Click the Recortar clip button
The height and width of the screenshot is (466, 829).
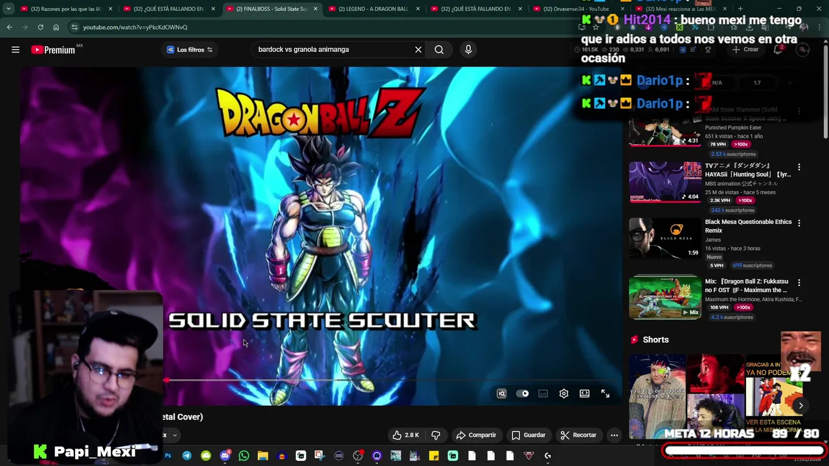pyautogui.click(x=578, y=435)
